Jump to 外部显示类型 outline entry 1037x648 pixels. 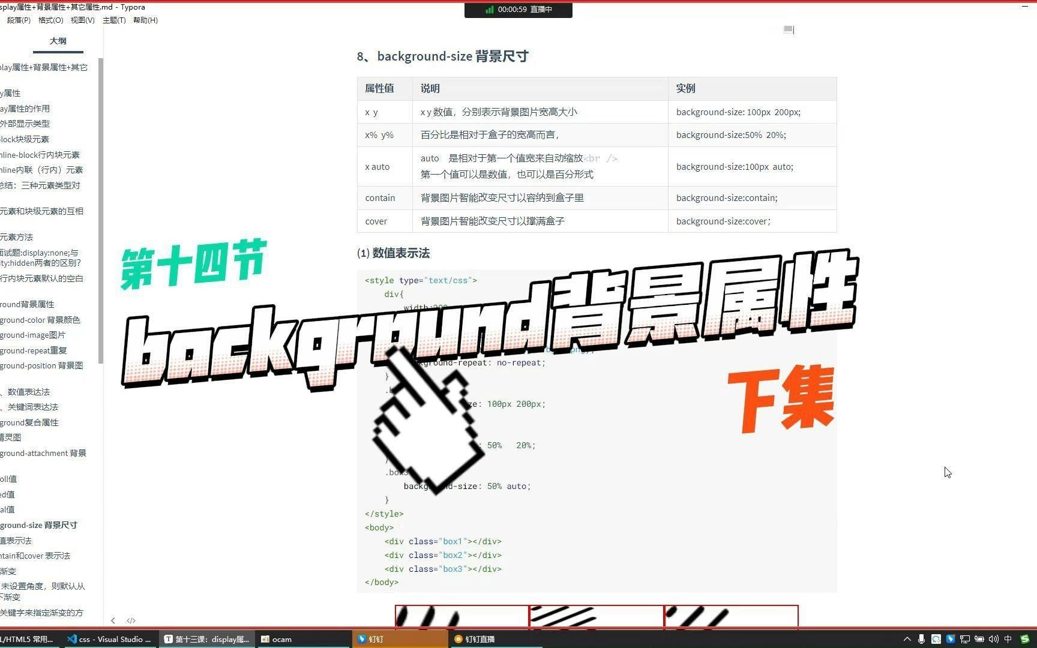pyautogui.click(x=25, y=124)
